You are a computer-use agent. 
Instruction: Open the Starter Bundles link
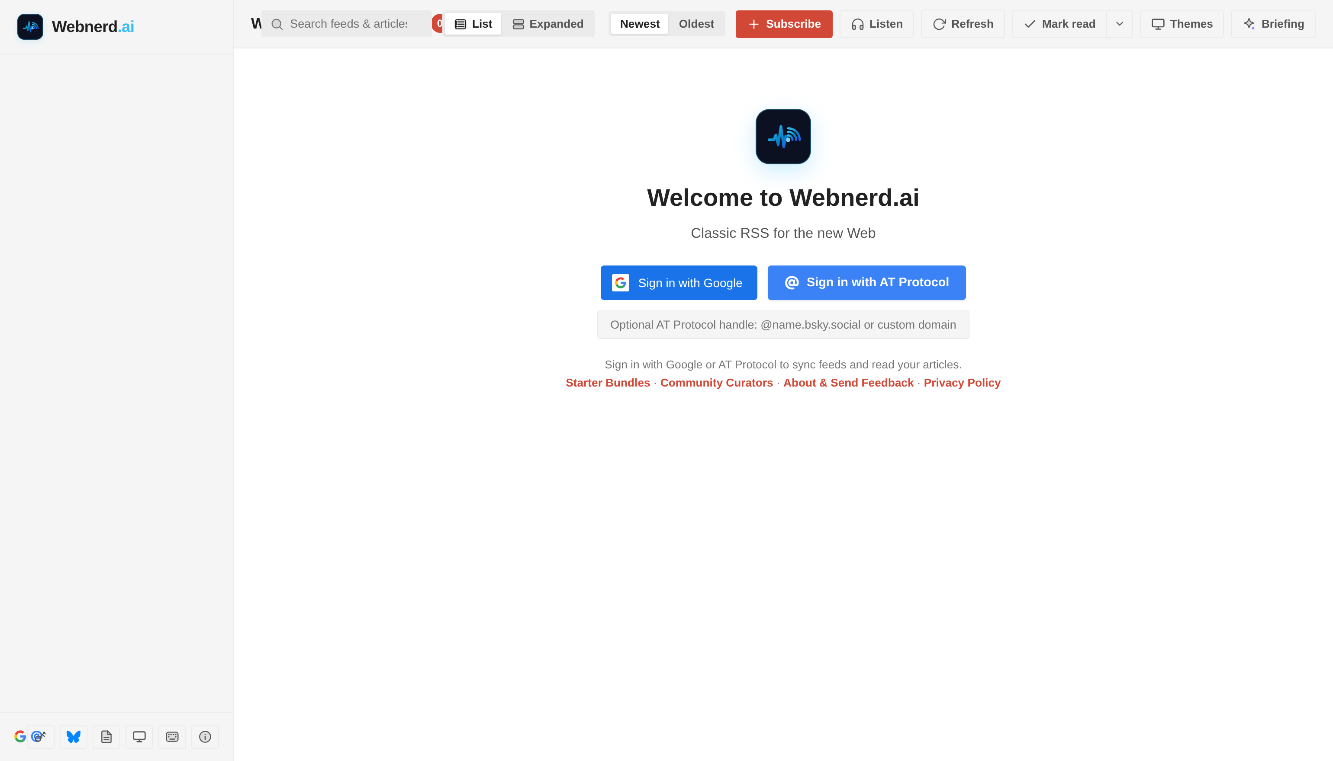[607, 383]
